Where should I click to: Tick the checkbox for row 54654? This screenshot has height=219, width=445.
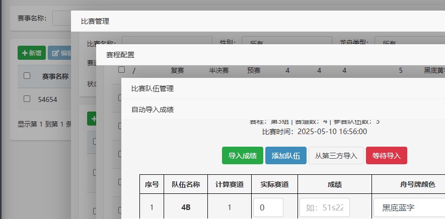point(27,99)
